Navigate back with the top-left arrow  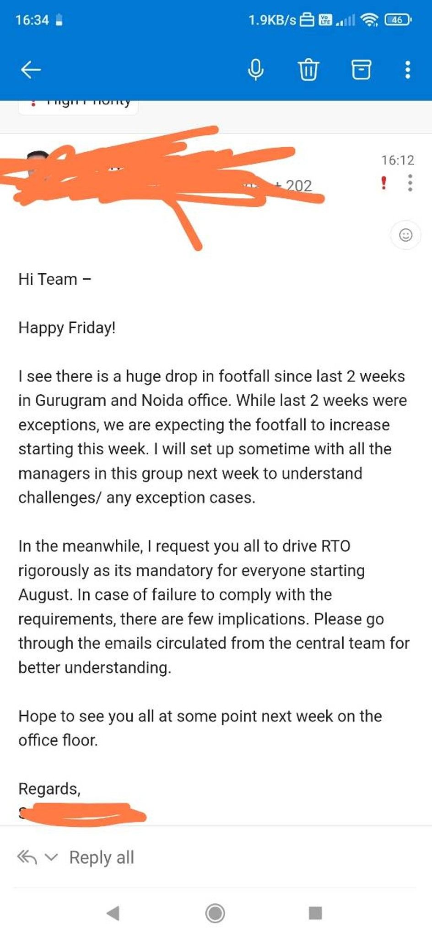(29, 70)
